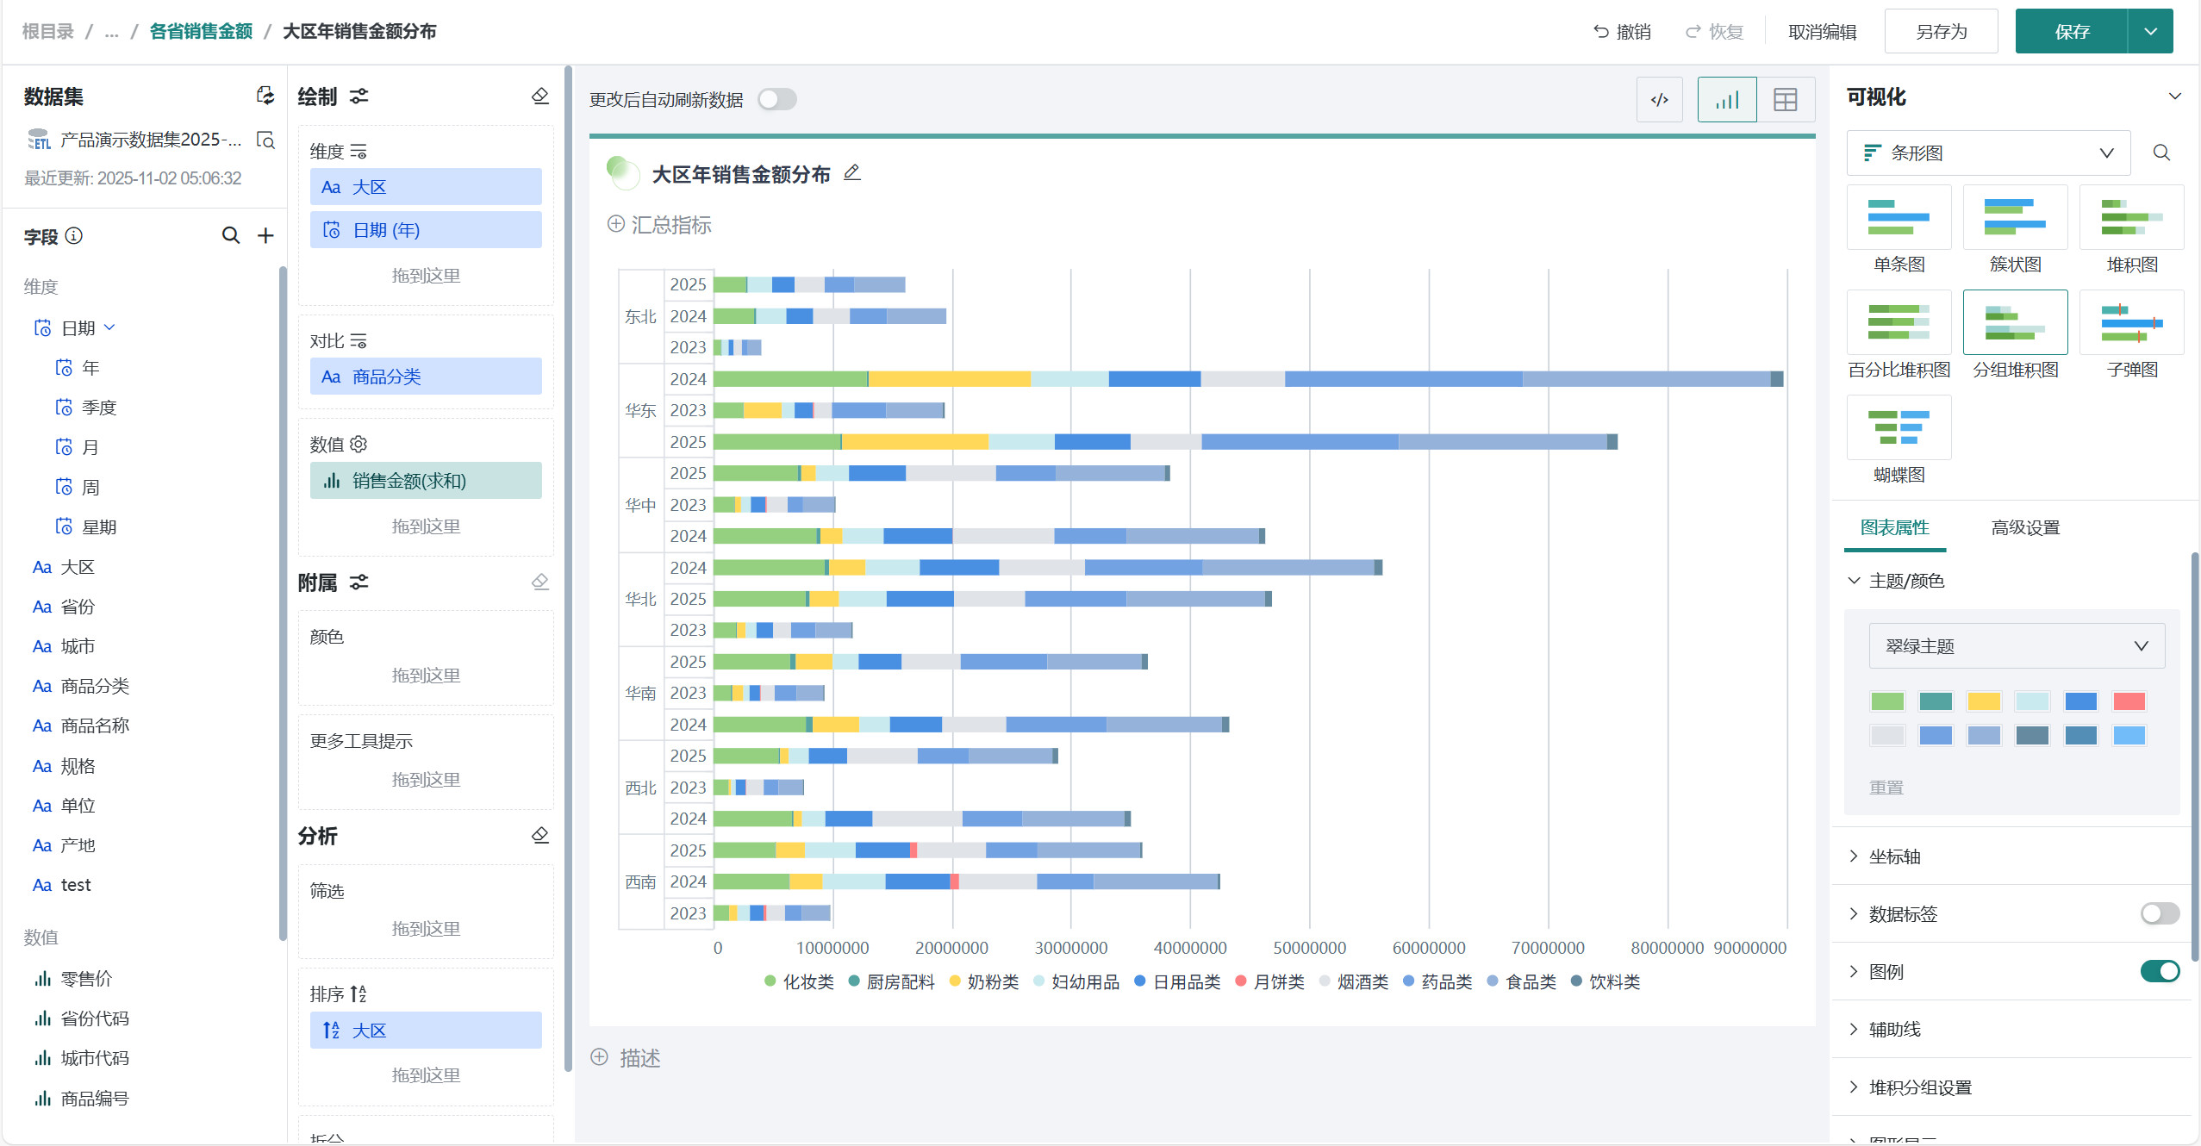Clear the 绘制 section with eraser icon
The height and width of the screenshot is (1146, 2201).
pos(540,96)
